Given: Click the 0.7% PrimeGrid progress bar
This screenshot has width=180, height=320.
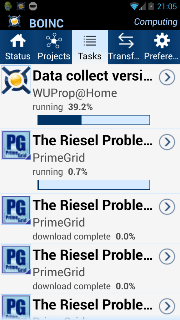Looking at the screenshot, I should [94, 185].
